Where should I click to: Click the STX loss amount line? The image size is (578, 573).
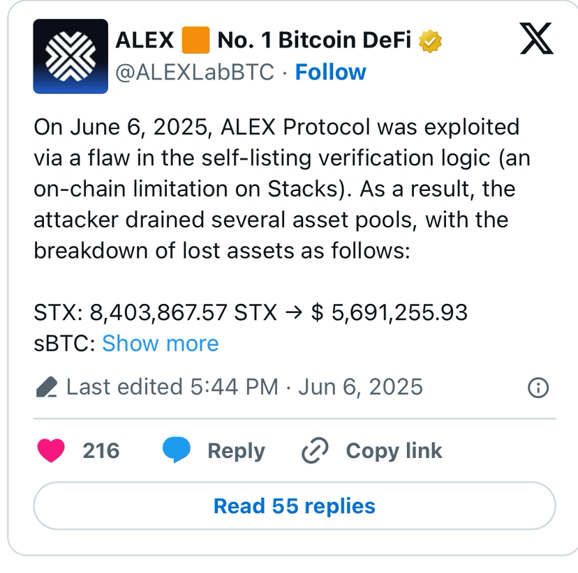[250, 312]
